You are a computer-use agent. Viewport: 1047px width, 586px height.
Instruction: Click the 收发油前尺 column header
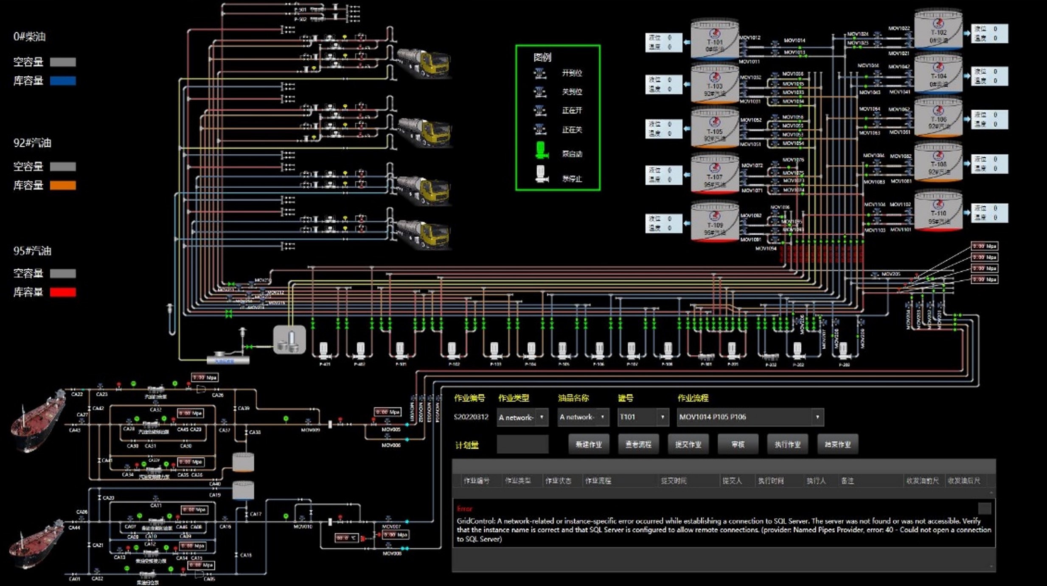click(x=922, y=481)
